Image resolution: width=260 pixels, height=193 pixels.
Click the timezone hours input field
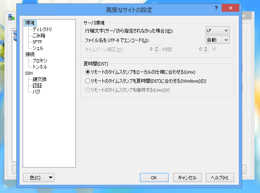click(143, 49)
